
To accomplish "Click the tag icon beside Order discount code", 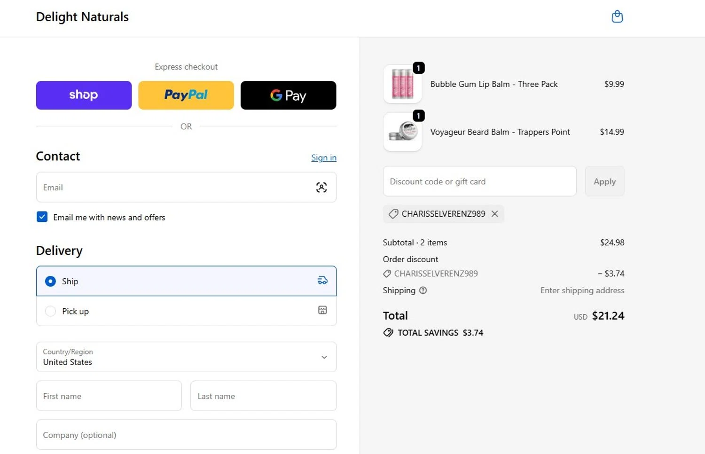I will (x=387, y=274).
